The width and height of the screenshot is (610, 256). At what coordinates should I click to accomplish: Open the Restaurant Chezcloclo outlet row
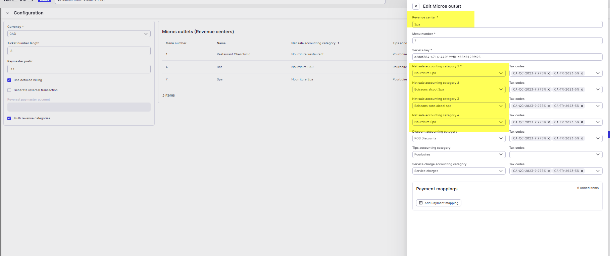(x=233, y=54)
